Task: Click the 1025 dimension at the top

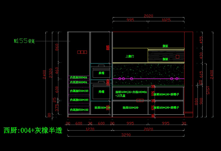Action: coord(166,20)
